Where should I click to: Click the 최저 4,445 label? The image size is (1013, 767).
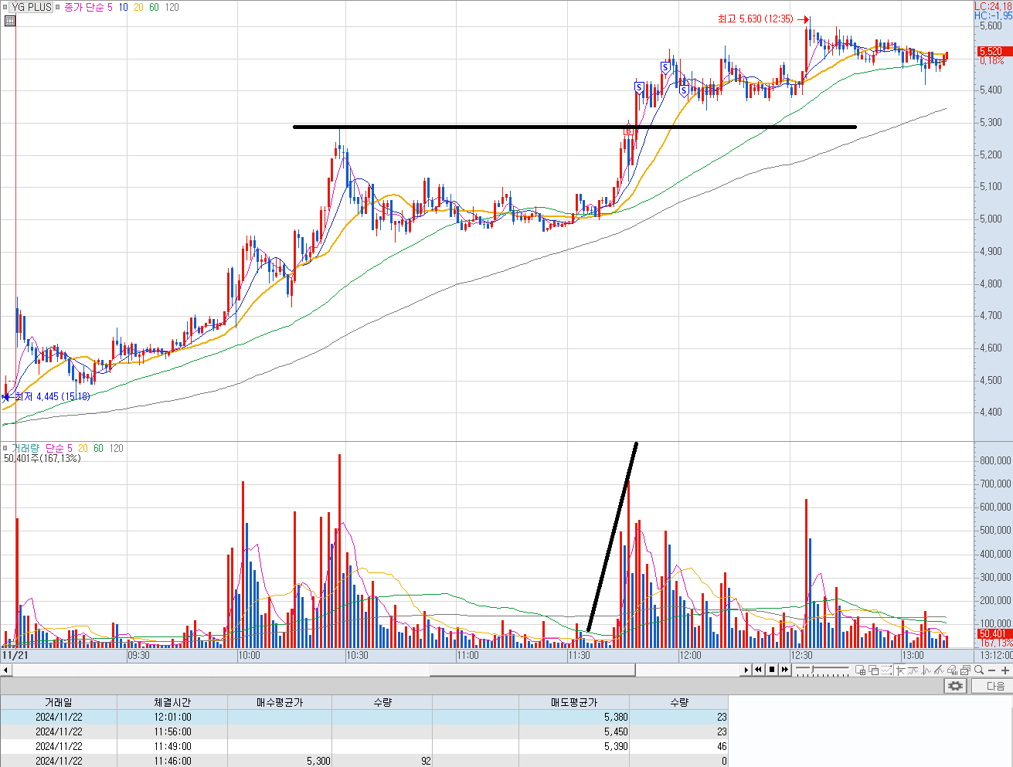[x=53, y=396]
